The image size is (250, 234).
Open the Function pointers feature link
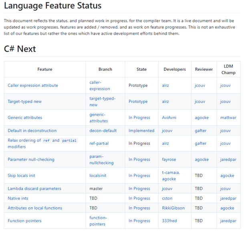(x=24, y=221)
